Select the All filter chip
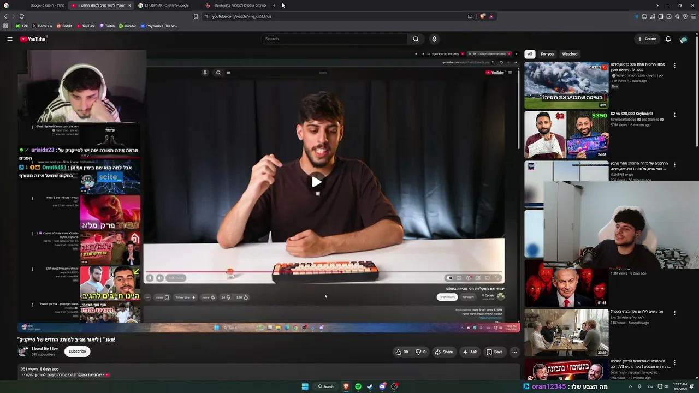 click(530, 54)
